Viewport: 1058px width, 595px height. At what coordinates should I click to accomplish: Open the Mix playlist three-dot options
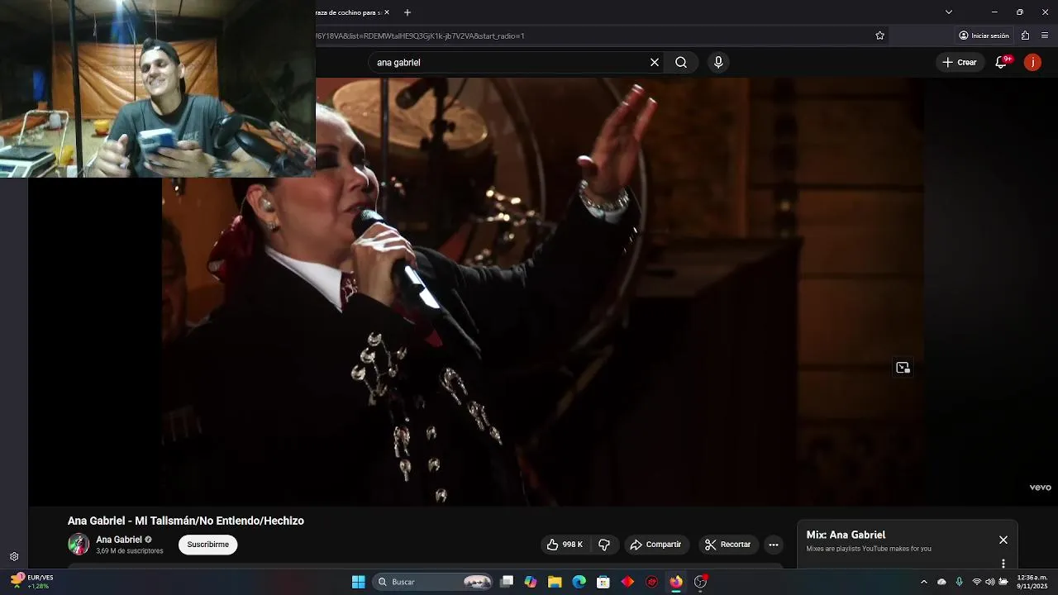(x=1003, y=564)
